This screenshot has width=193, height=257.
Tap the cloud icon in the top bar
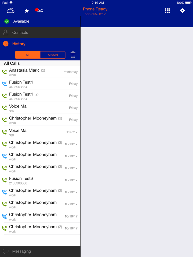(11, 11)
